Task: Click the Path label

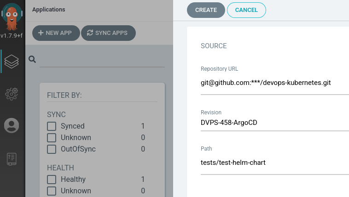Action: click(x=206, y=149)
